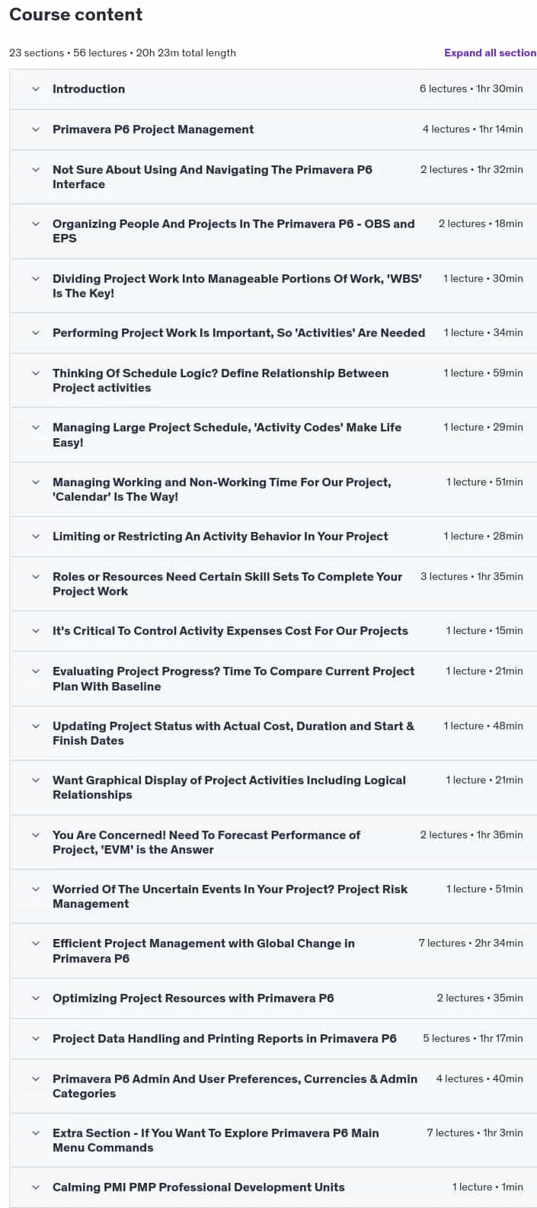Select Evaluating Project Progress section title

click(x=233, y=678)
